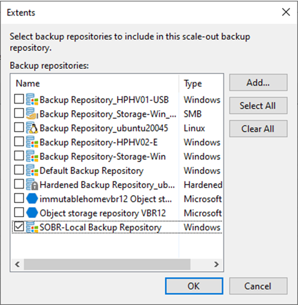298x305 pixels.
Task: Click the blue hexagon icon for Object storage repository VBR12
Action: [x=32, y=213]
